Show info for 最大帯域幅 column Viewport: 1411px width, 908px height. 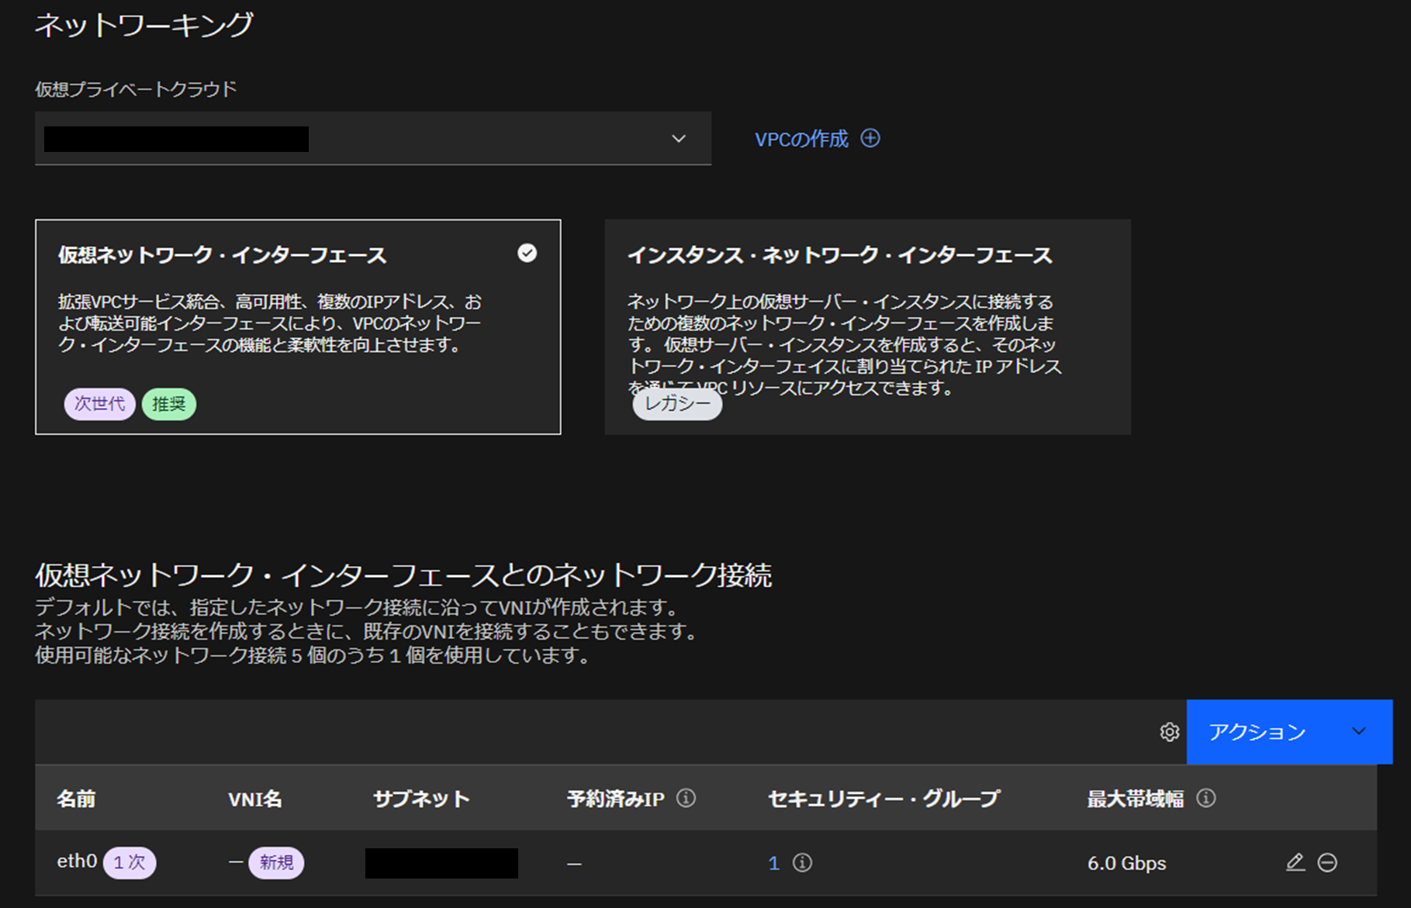click(1206, 798)
